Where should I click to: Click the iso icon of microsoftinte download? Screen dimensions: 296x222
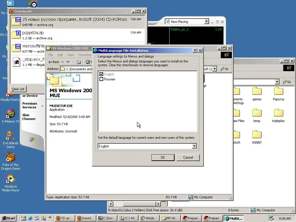(16, 48)
